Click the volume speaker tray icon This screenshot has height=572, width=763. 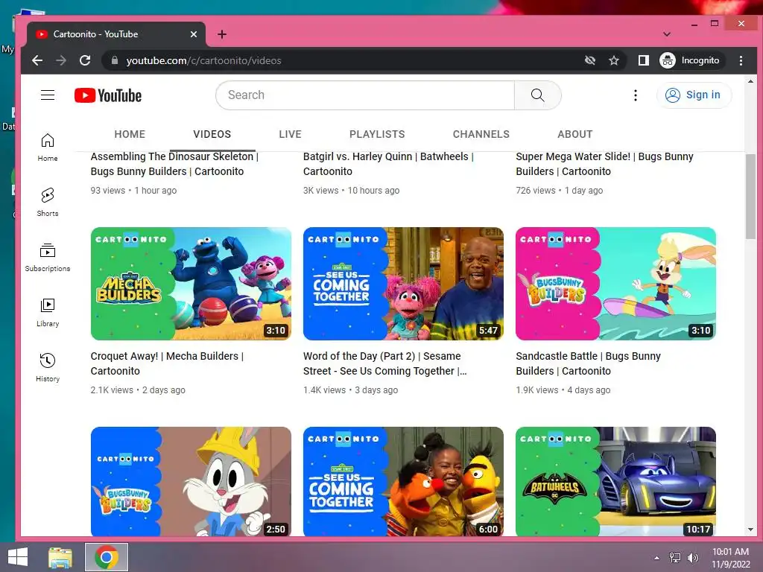692,557
